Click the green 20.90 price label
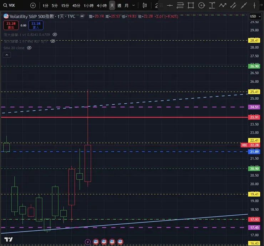 pos(254,169)
